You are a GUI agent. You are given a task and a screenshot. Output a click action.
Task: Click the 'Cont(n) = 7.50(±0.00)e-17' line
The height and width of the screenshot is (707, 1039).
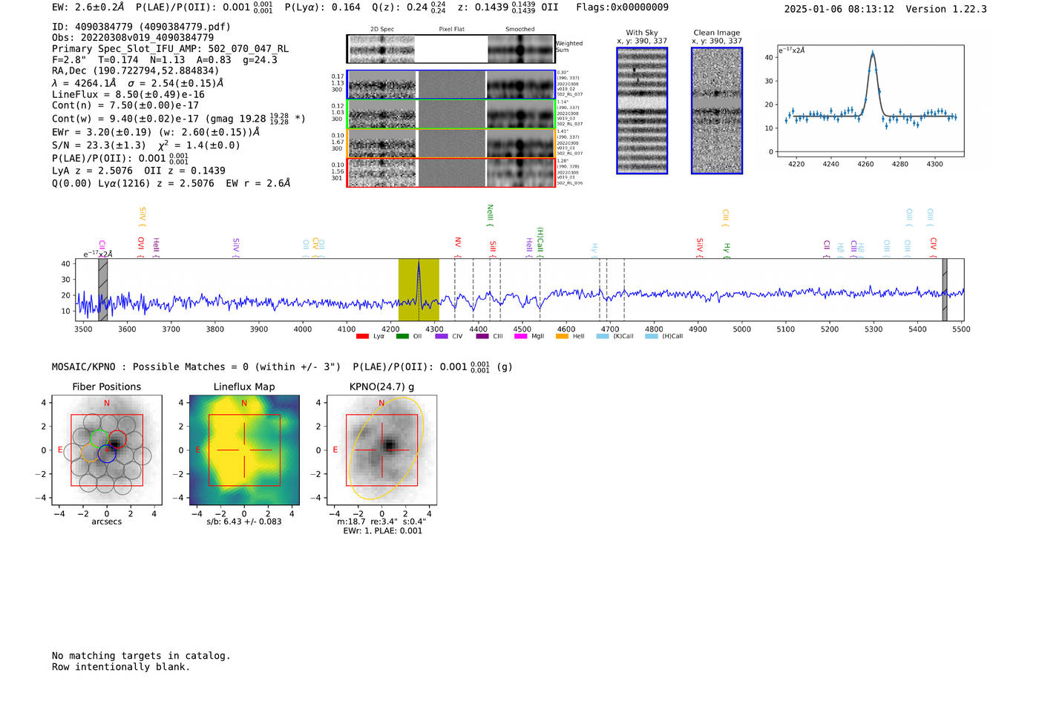[125, 105]
